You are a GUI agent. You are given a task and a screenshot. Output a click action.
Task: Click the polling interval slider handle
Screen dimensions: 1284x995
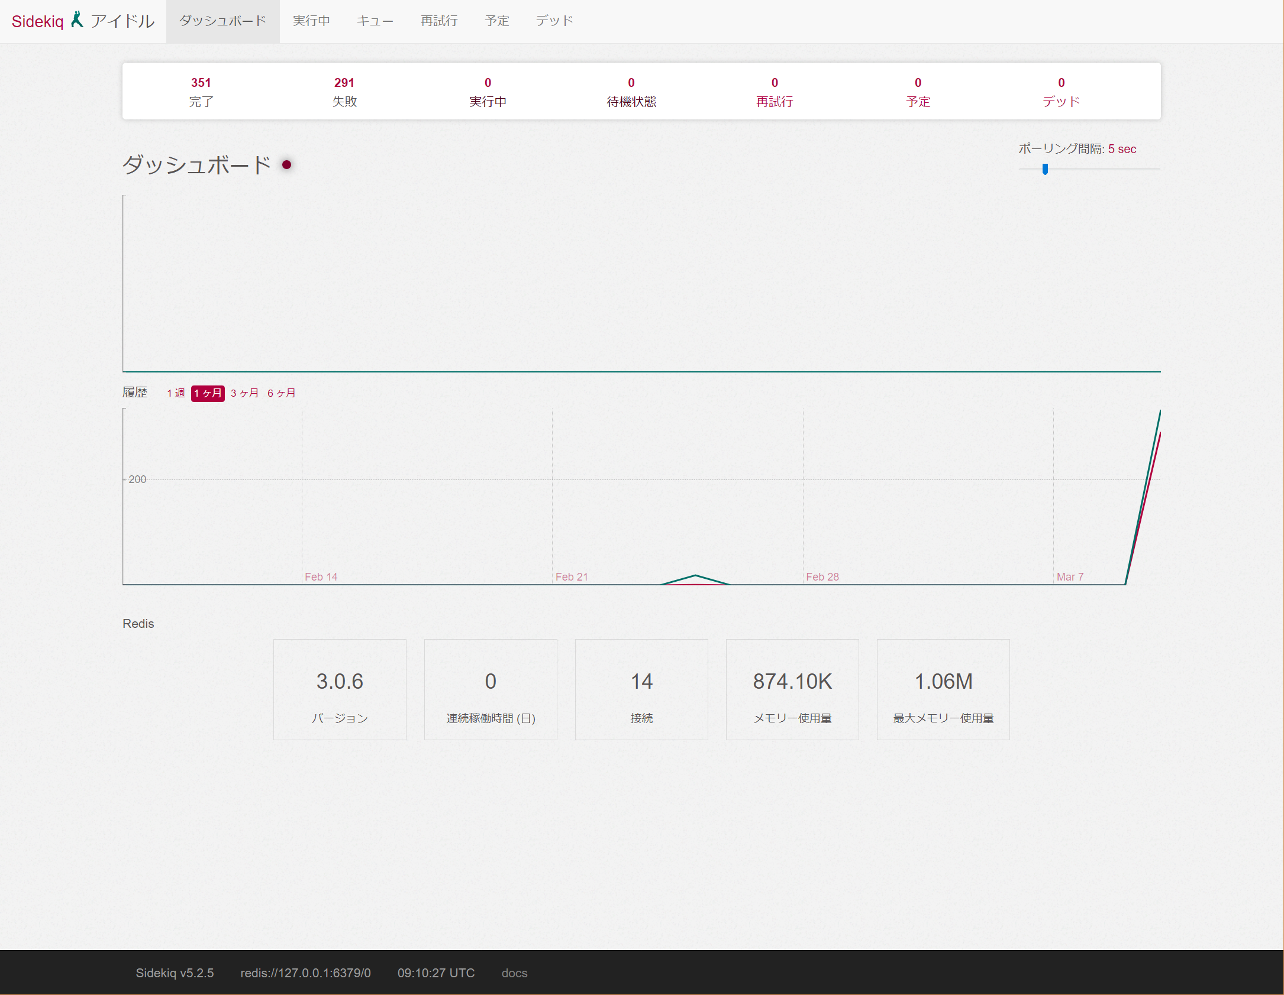(1045, 170)
